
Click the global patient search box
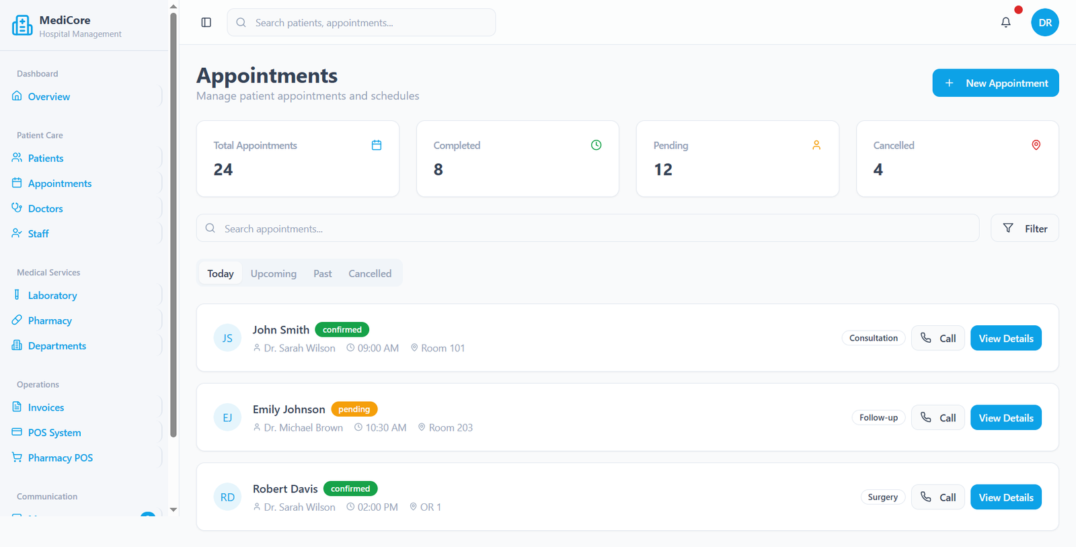361,23
